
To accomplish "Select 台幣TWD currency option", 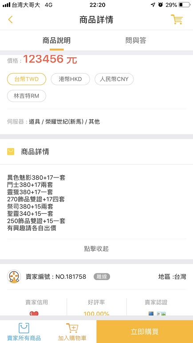I will tap(27, 79).
